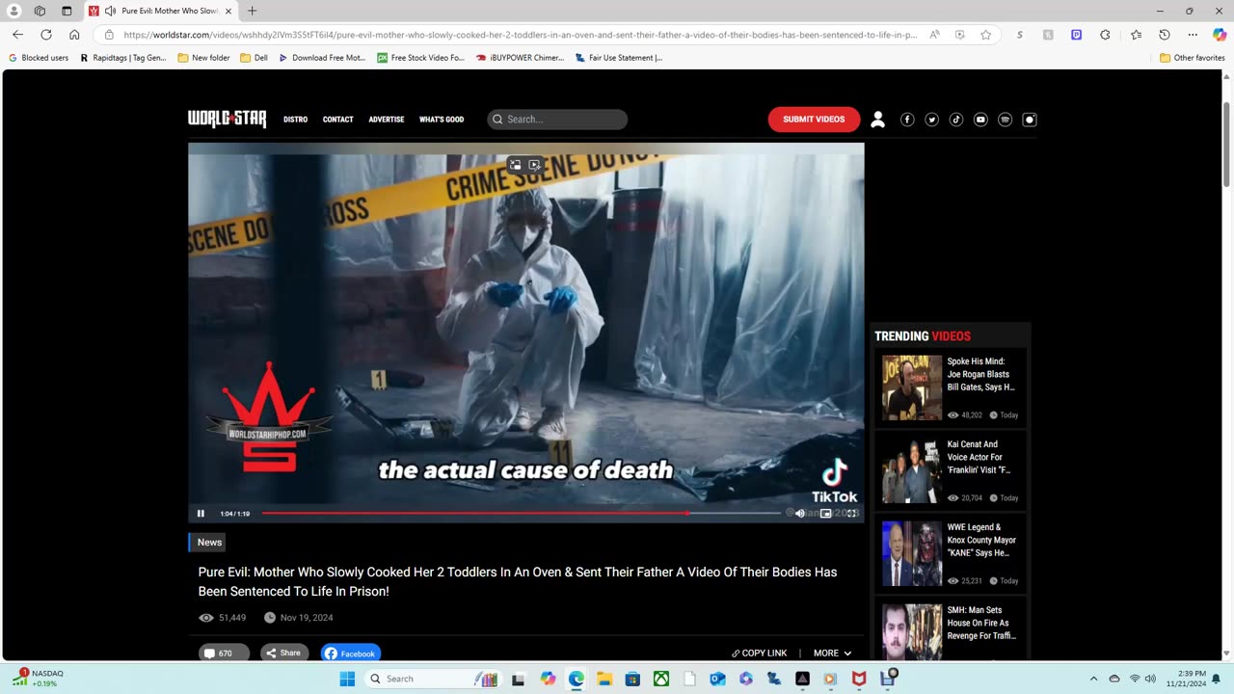The width and height of the screenshot is (1234, 694).
Task: Open Outlook from the taskbar
Action: click(x=717, y=679)
